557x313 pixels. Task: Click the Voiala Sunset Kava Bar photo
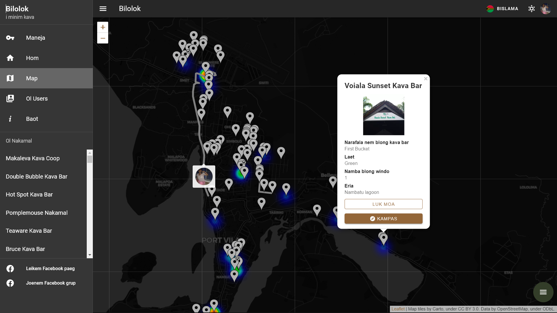coord(384,116)
